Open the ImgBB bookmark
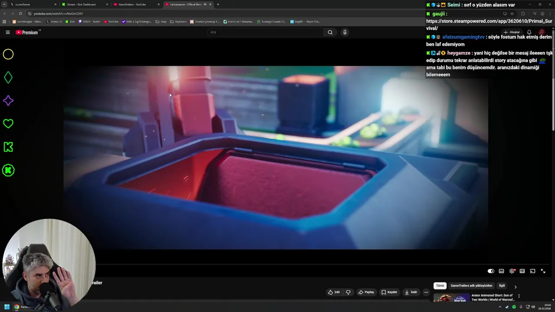555x312 pixels. 305,21
